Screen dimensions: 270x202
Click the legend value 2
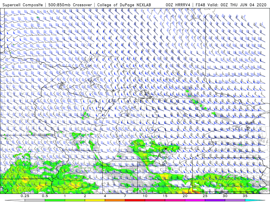pyautogui.click(x=85, y=196)
